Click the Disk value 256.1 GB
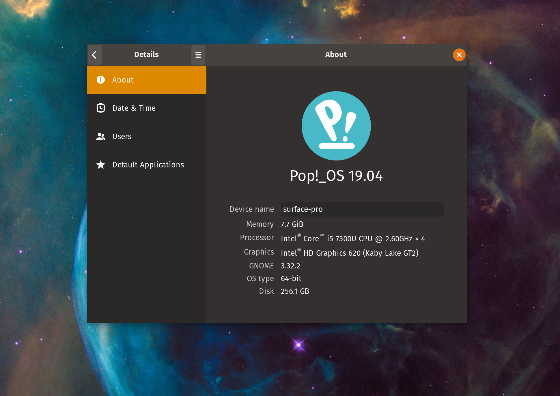The width and height of the screenshot is (560, 396). 295,291
